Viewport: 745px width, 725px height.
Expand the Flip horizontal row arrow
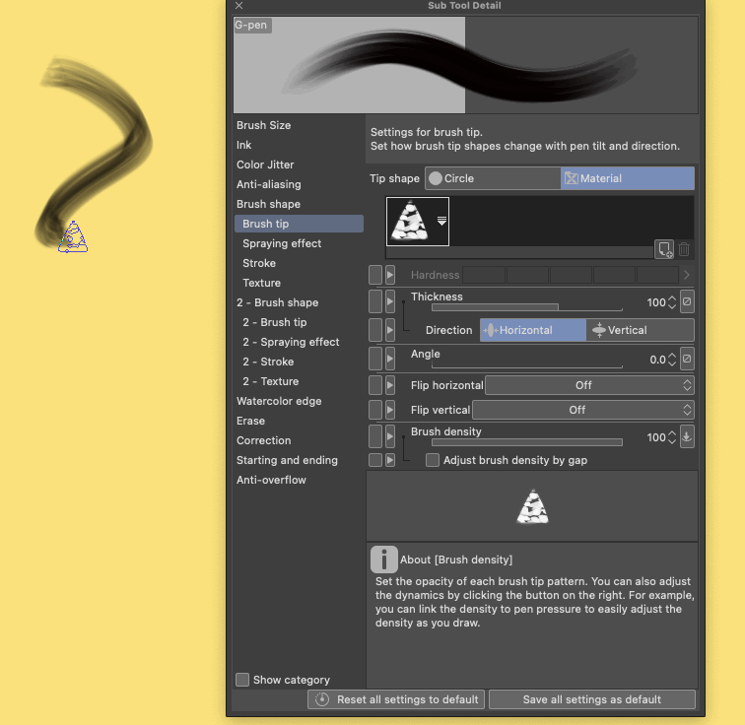[390, 385]
